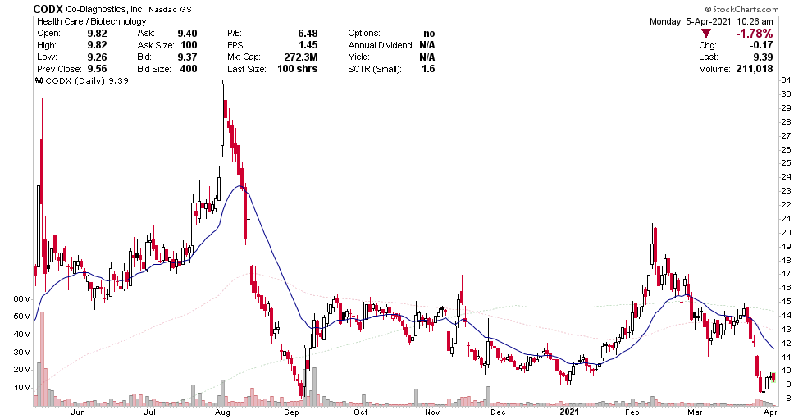Click the 2021 year label on time axis

coord(569,412)
